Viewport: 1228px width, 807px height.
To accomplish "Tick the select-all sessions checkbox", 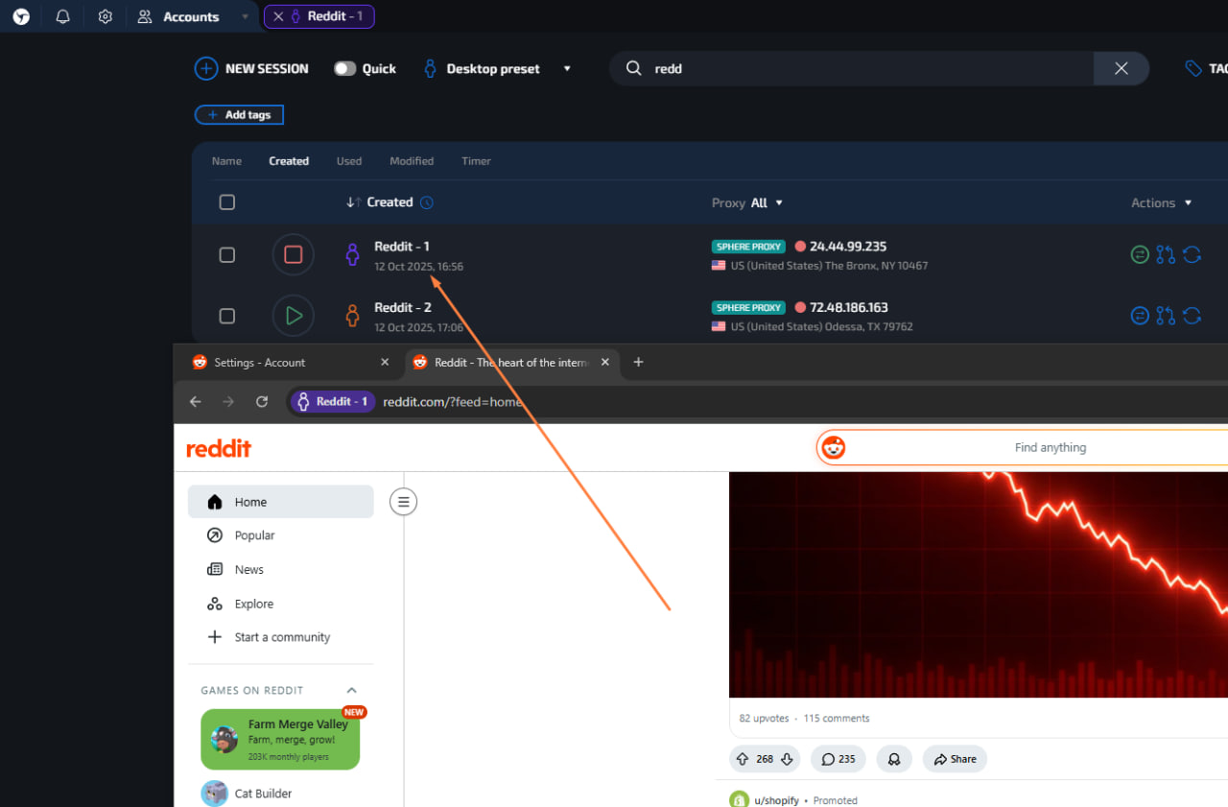I will (227, 202).
